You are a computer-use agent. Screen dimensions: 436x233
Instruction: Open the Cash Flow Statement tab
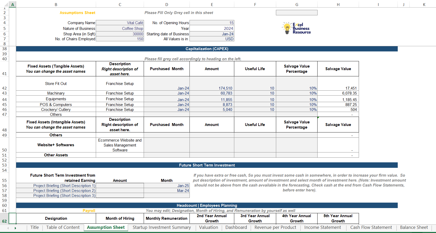click(x=371, y=227)
